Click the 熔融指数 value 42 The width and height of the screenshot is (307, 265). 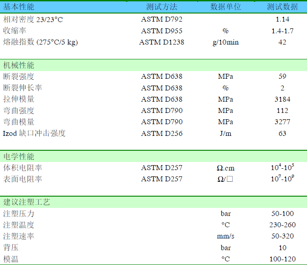[282, 42]
